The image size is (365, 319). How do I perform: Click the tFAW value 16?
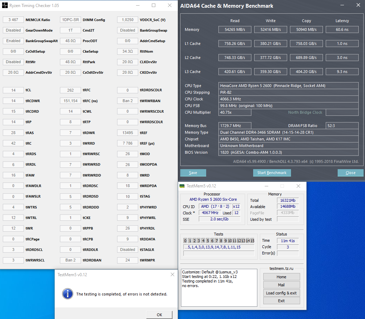tap(13, 175)
